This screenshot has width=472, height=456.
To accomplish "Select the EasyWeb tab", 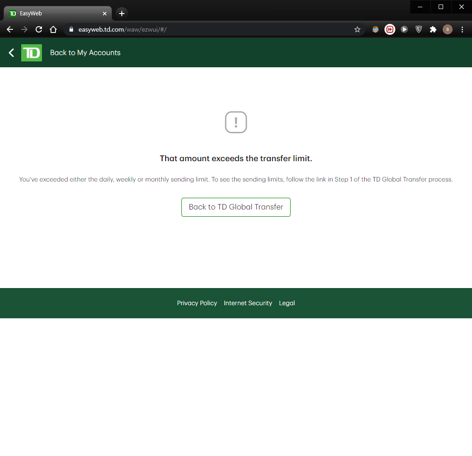I will [x=57, y=14].
